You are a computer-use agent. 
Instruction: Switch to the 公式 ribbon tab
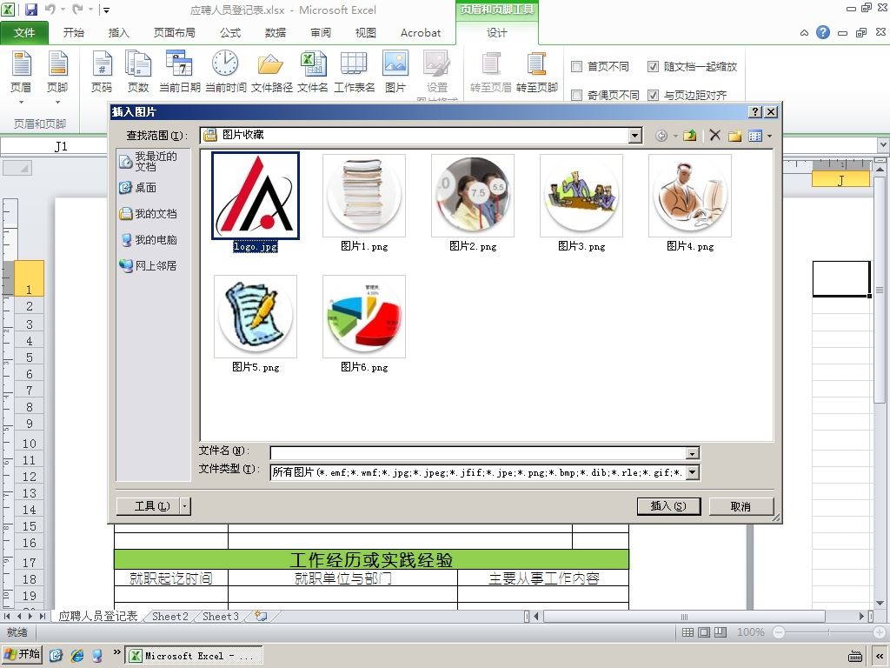[229, 33]
